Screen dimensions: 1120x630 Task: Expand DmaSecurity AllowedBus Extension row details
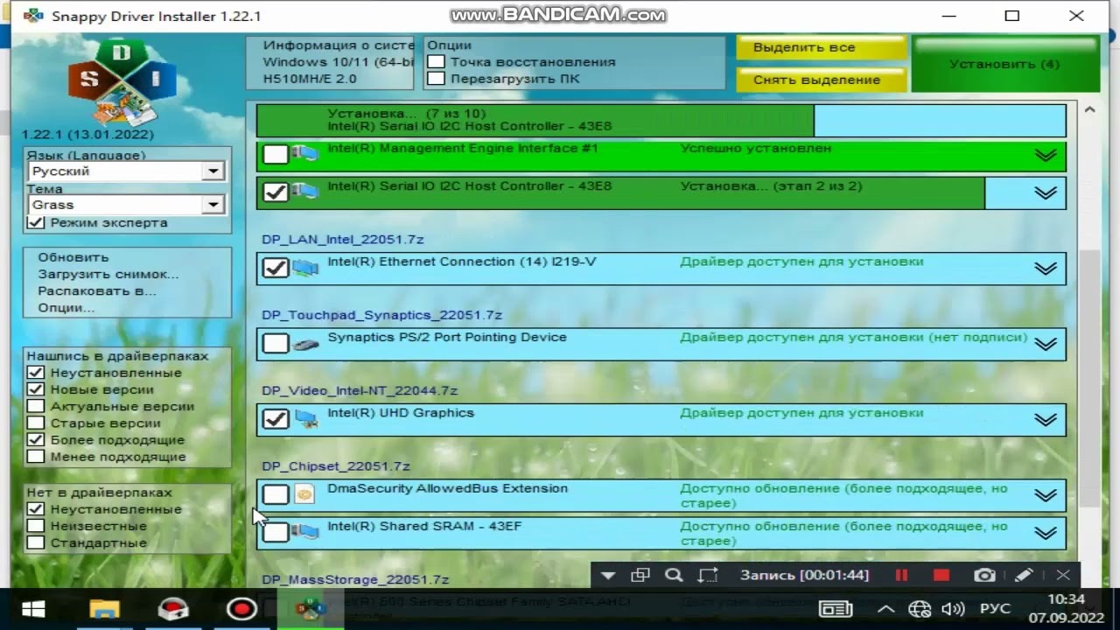pyautogui.click(x=1046, y=495)
